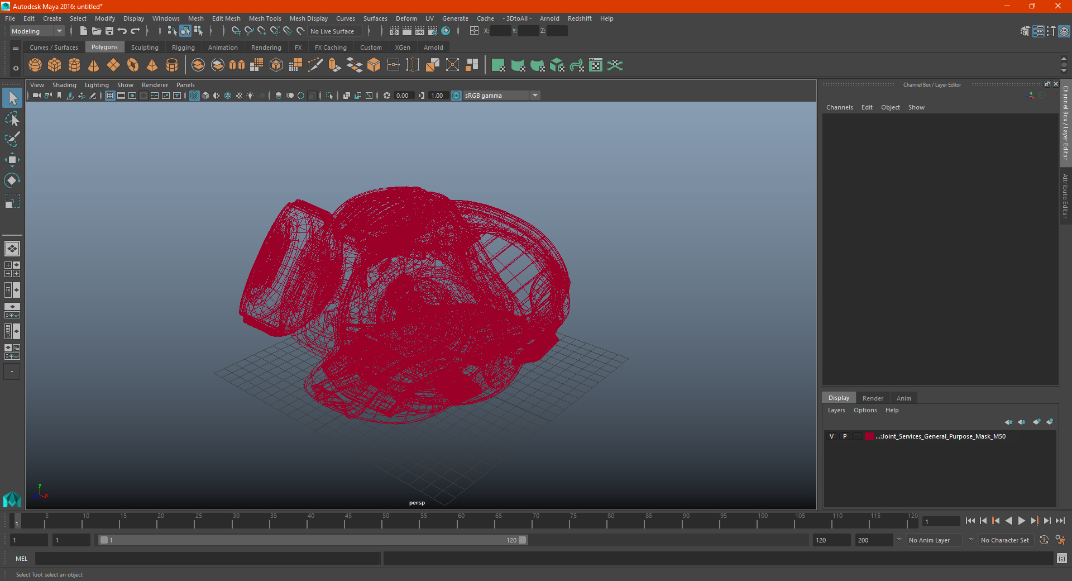Click the step forward one key button
The height and width of the screenshot is (581, 1072).
click(1035, 521)
